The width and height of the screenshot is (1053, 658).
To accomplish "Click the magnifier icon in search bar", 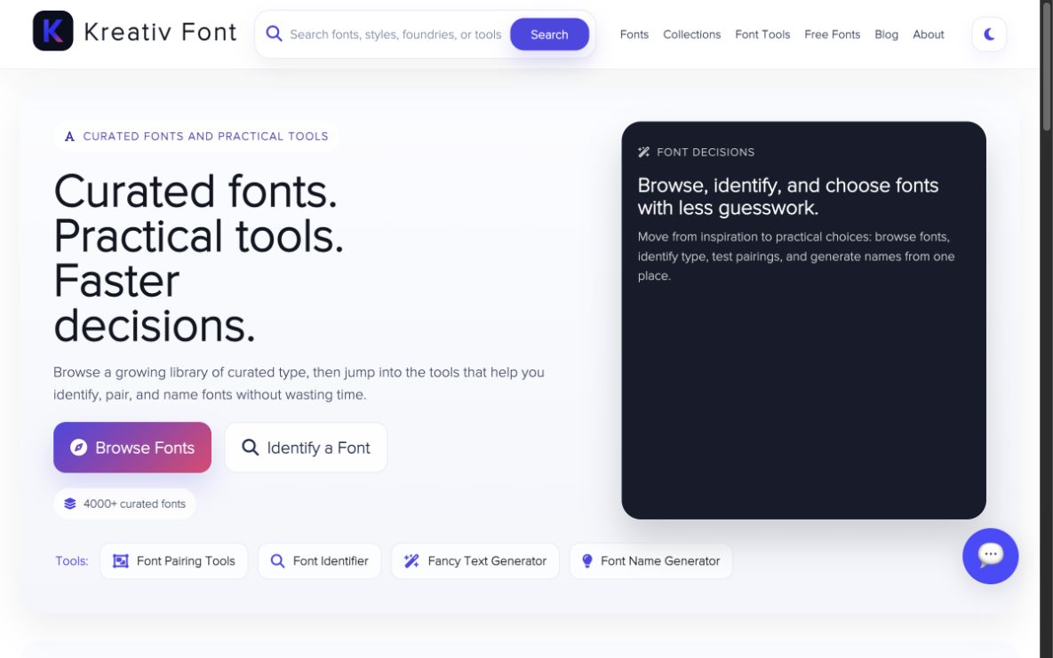I will (x=274, y=34).
